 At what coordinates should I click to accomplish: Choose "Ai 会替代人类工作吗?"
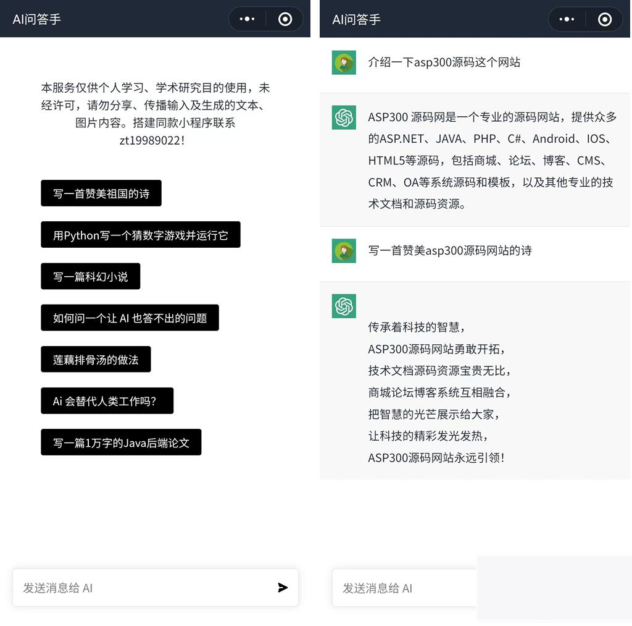(x=107, y=400)
